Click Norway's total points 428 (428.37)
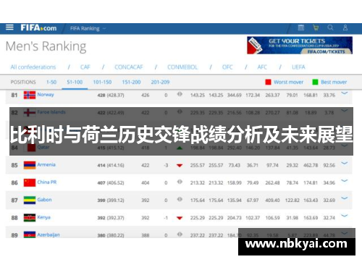Image resolution: width=362 pixels, height=262 pixels. pos(111,96)
